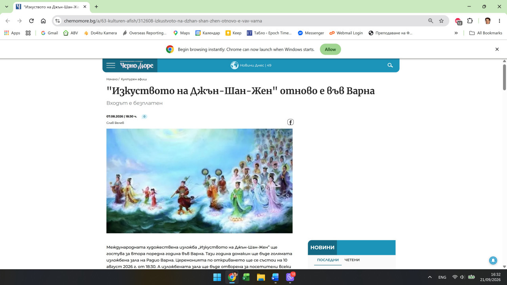Screen dimensions: 507x285
Task: Open the ENG language switcher
Action: tap(442, 277)
